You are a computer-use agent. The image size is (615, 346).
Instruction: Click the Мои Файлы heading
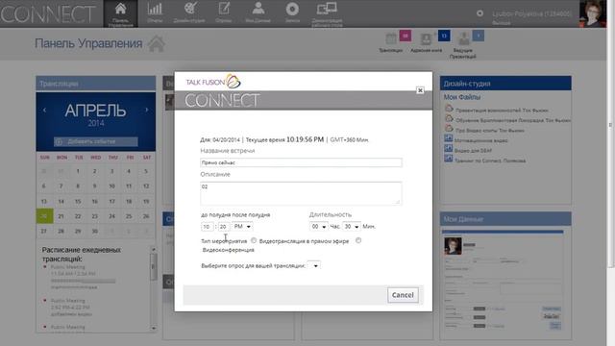(x=462, y=97)
